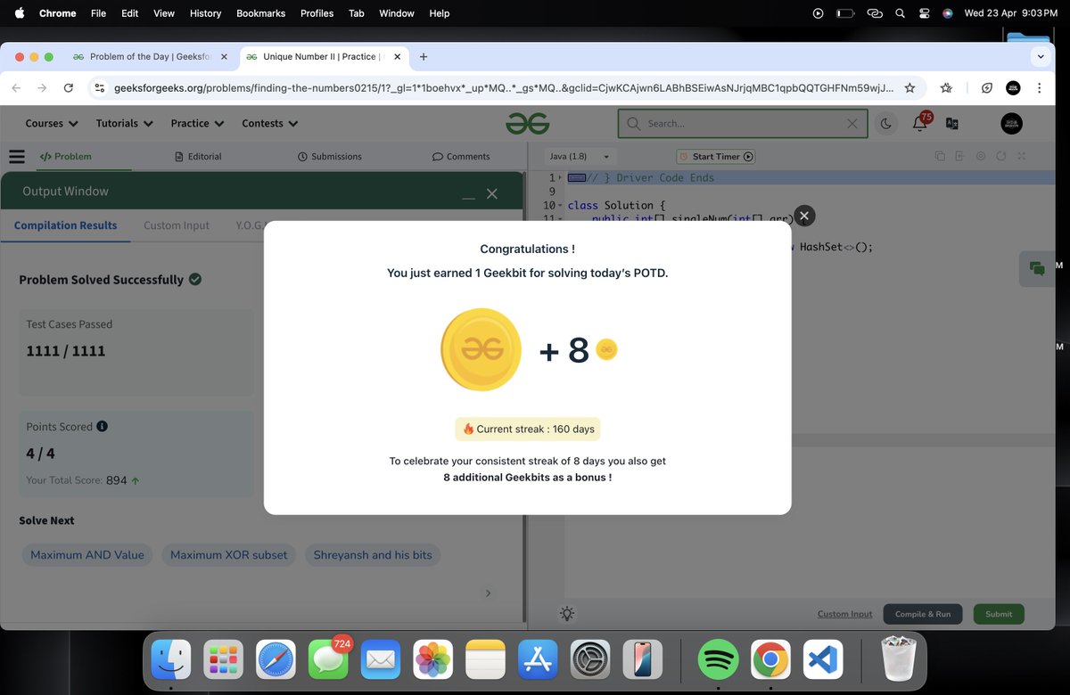The image size is (1070, 695).
Task: Open the Java (1.8) language dropdown
Action: (580, 156)
